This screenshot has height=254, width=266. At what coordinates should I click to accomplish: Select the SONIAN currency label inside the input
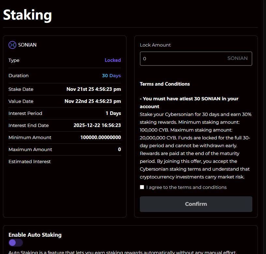pos(238,58)
